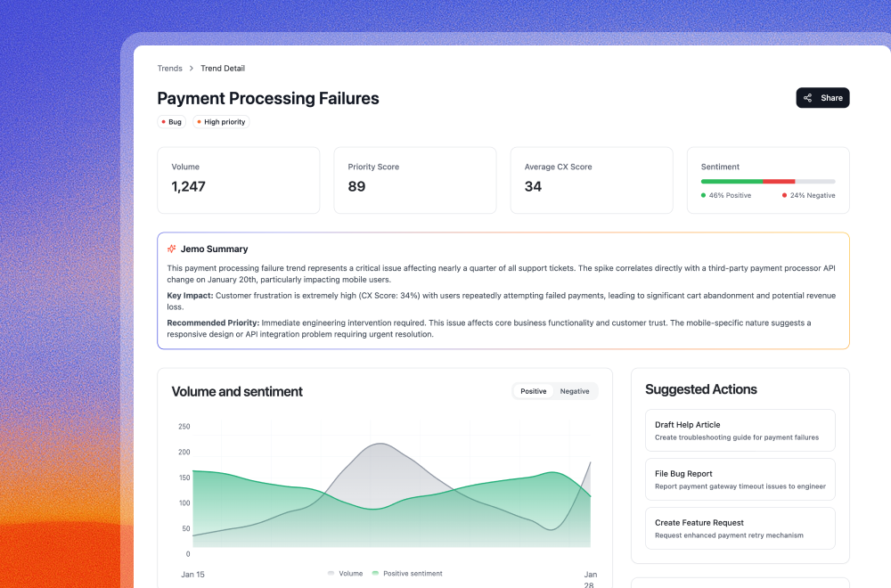Click the Jemo Summary sparkle icon
This screenshot has height=588, width=891.
pos(172,249)
